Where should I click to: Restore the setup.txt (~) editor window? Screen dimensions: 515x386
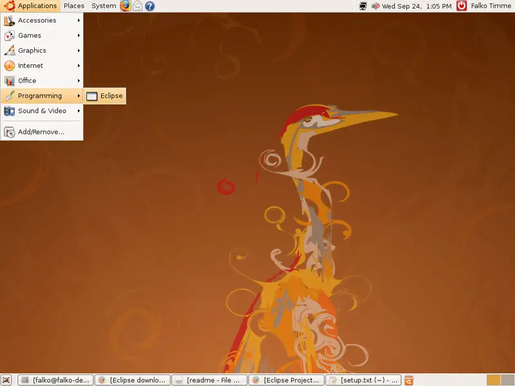pyautogui.click(x=363, y=380)
